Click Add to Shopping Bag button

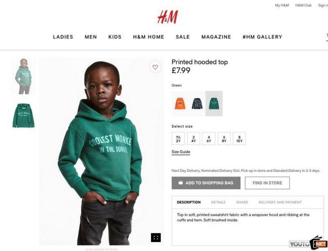(x=206, y=183)
